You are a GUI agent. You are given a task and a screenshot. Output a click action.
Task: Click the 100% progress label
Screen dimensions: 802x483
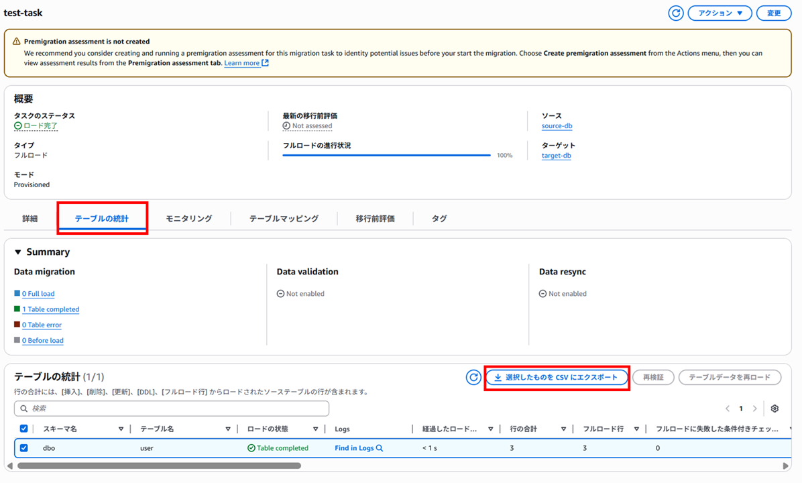coord(504,155)
